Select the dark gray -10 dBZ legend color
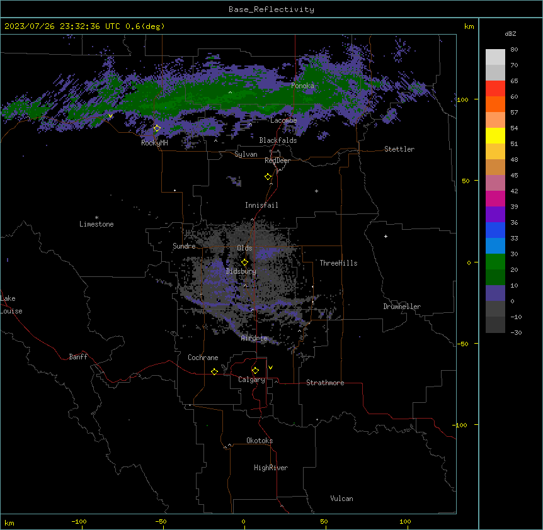Screen dimensions: 543x530 [x=495, y=309]
